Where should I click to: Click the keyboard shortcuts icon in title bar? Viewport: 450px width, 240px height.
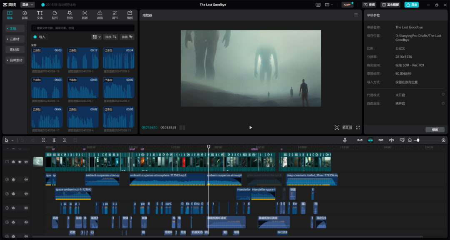(318, 5)
